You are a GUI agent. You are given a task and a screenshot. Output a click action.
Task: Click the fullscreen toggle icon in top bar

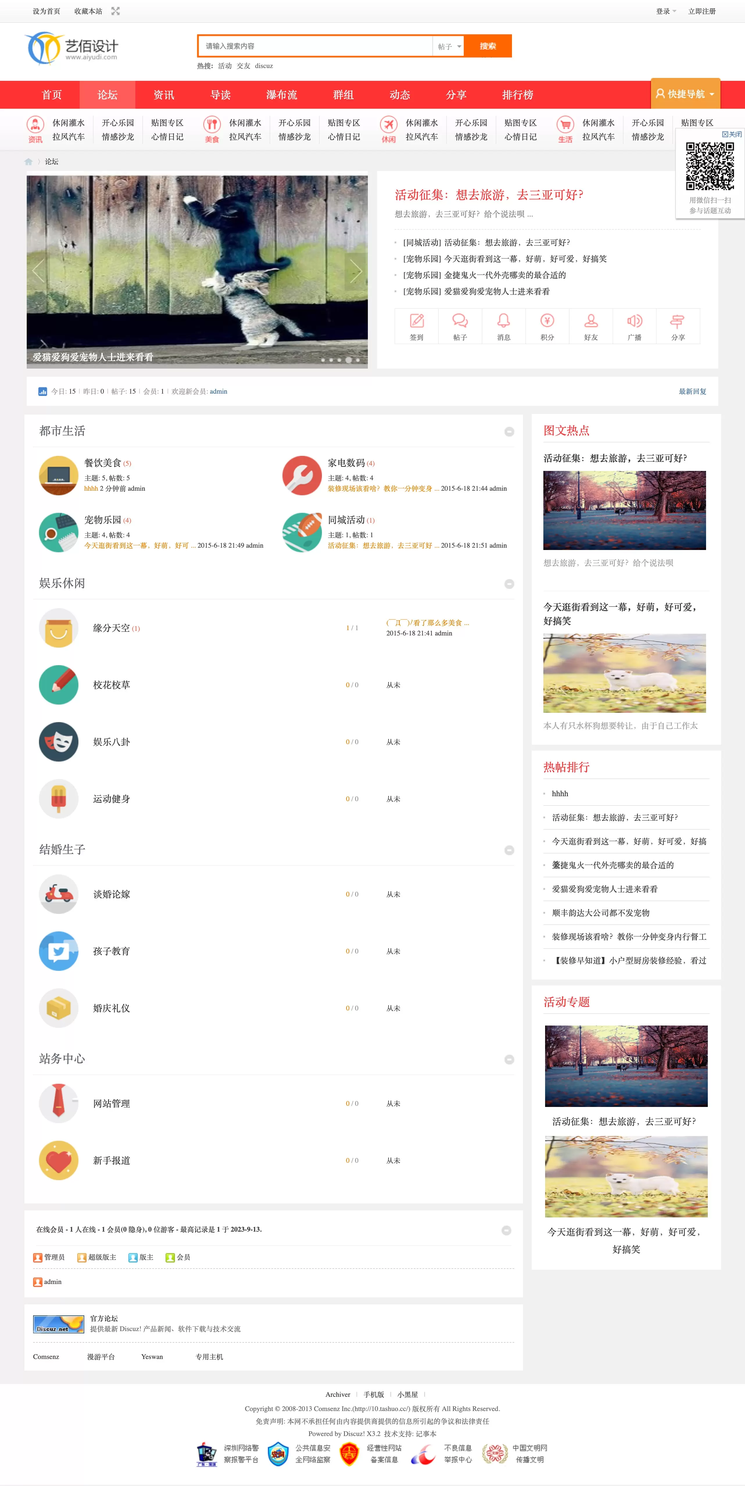(115, 11)
